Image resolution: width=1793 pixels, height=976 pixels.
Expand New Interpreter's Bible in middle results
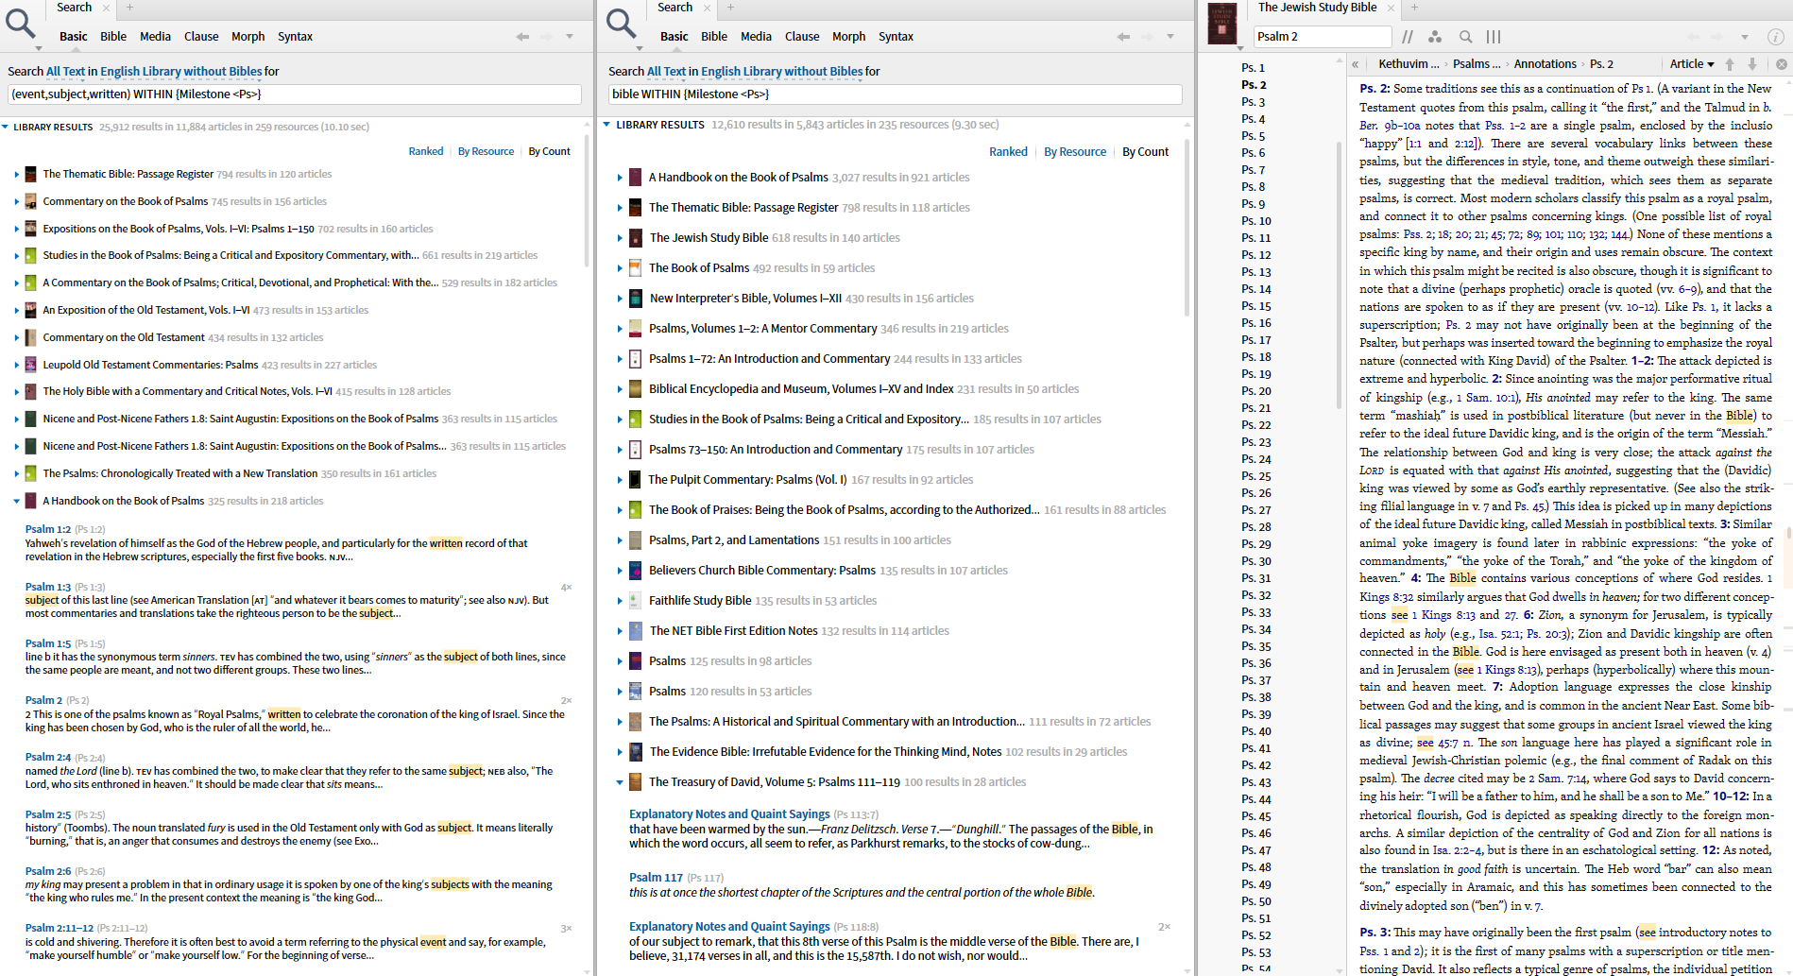click(620, 299)
